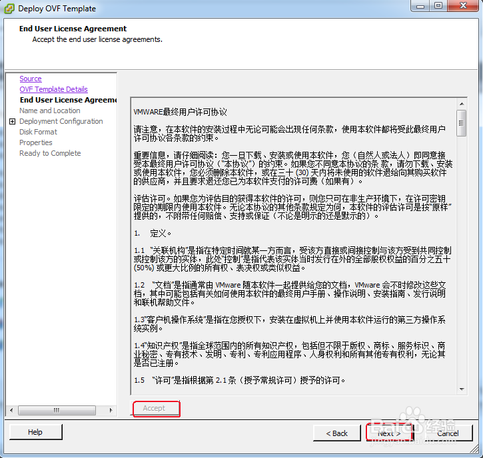
Task: Click the license text vertical scrollbar thumb
Action: [x=462, y=122]
